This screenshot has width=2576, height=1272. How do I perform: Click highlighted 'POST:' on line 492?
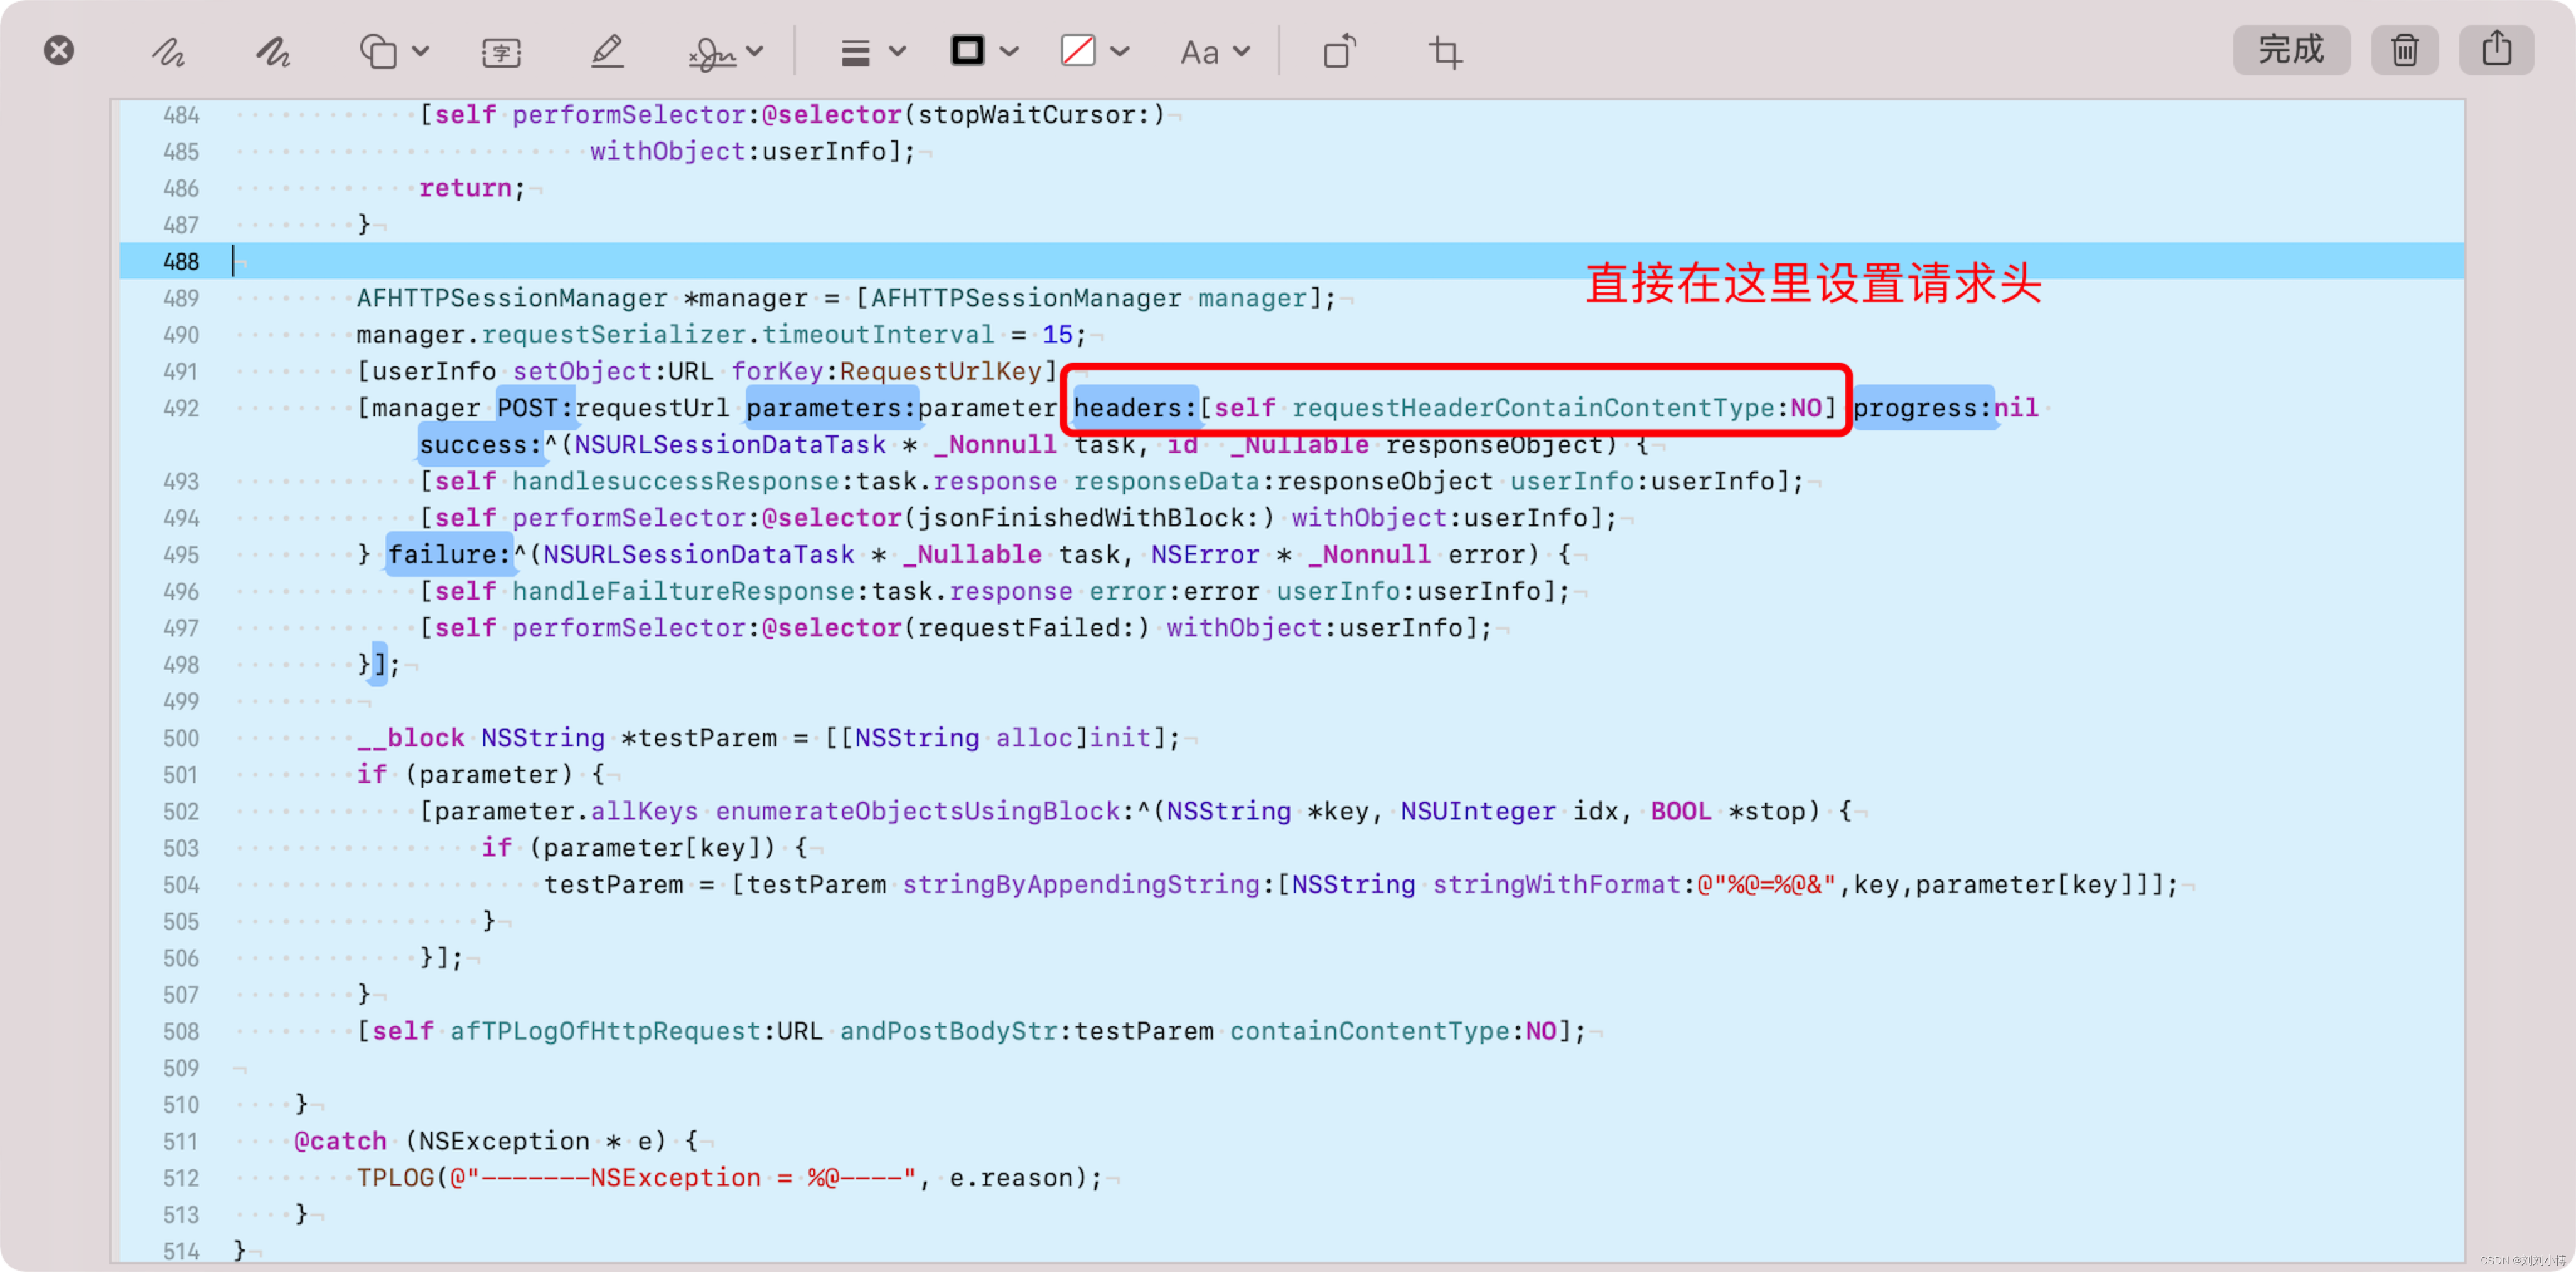pos(535,408)
